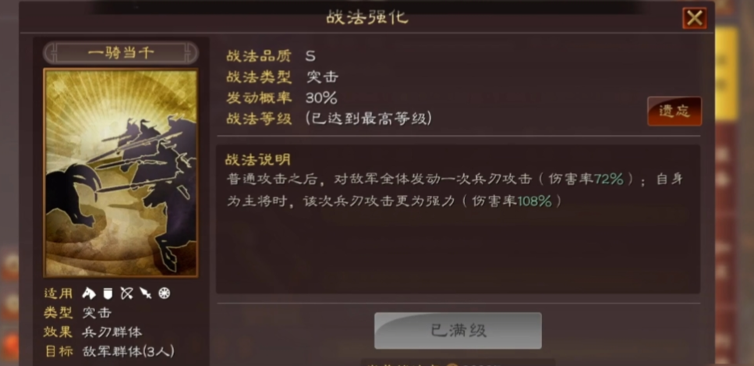
Task: Select the 战法品质 S rating
Action: (310, 56)
